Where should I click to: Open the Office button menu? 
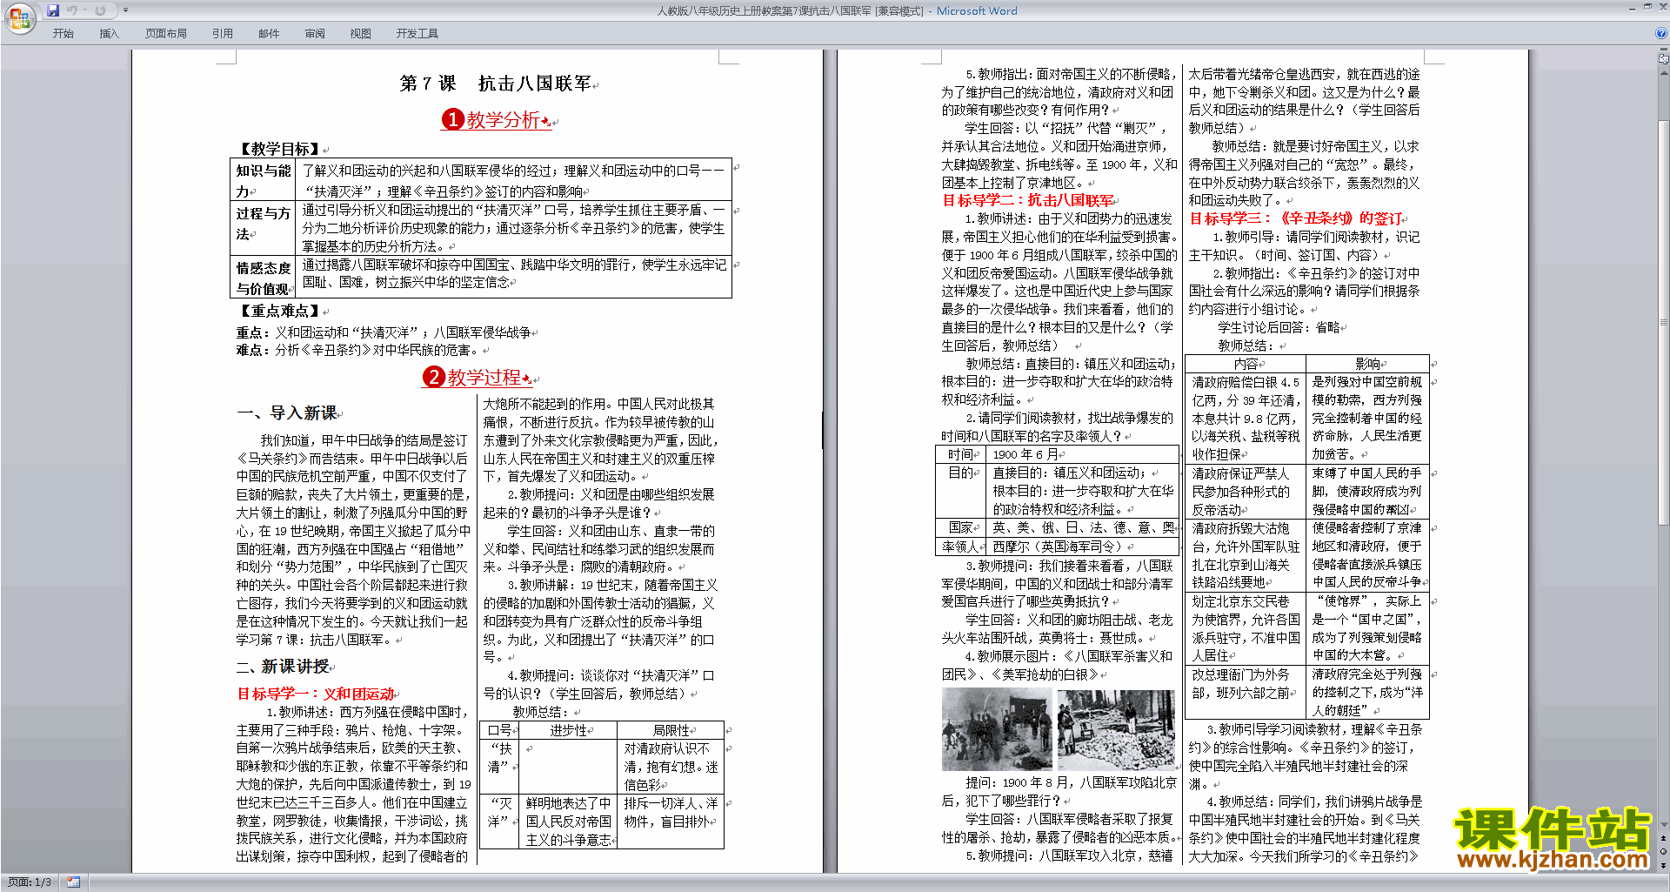tap(19, 17)
